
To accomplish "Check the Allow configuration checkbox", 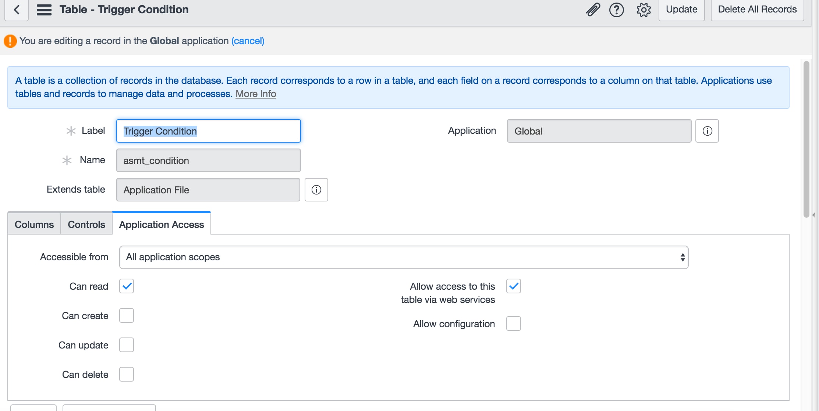I will click(513, 324).
